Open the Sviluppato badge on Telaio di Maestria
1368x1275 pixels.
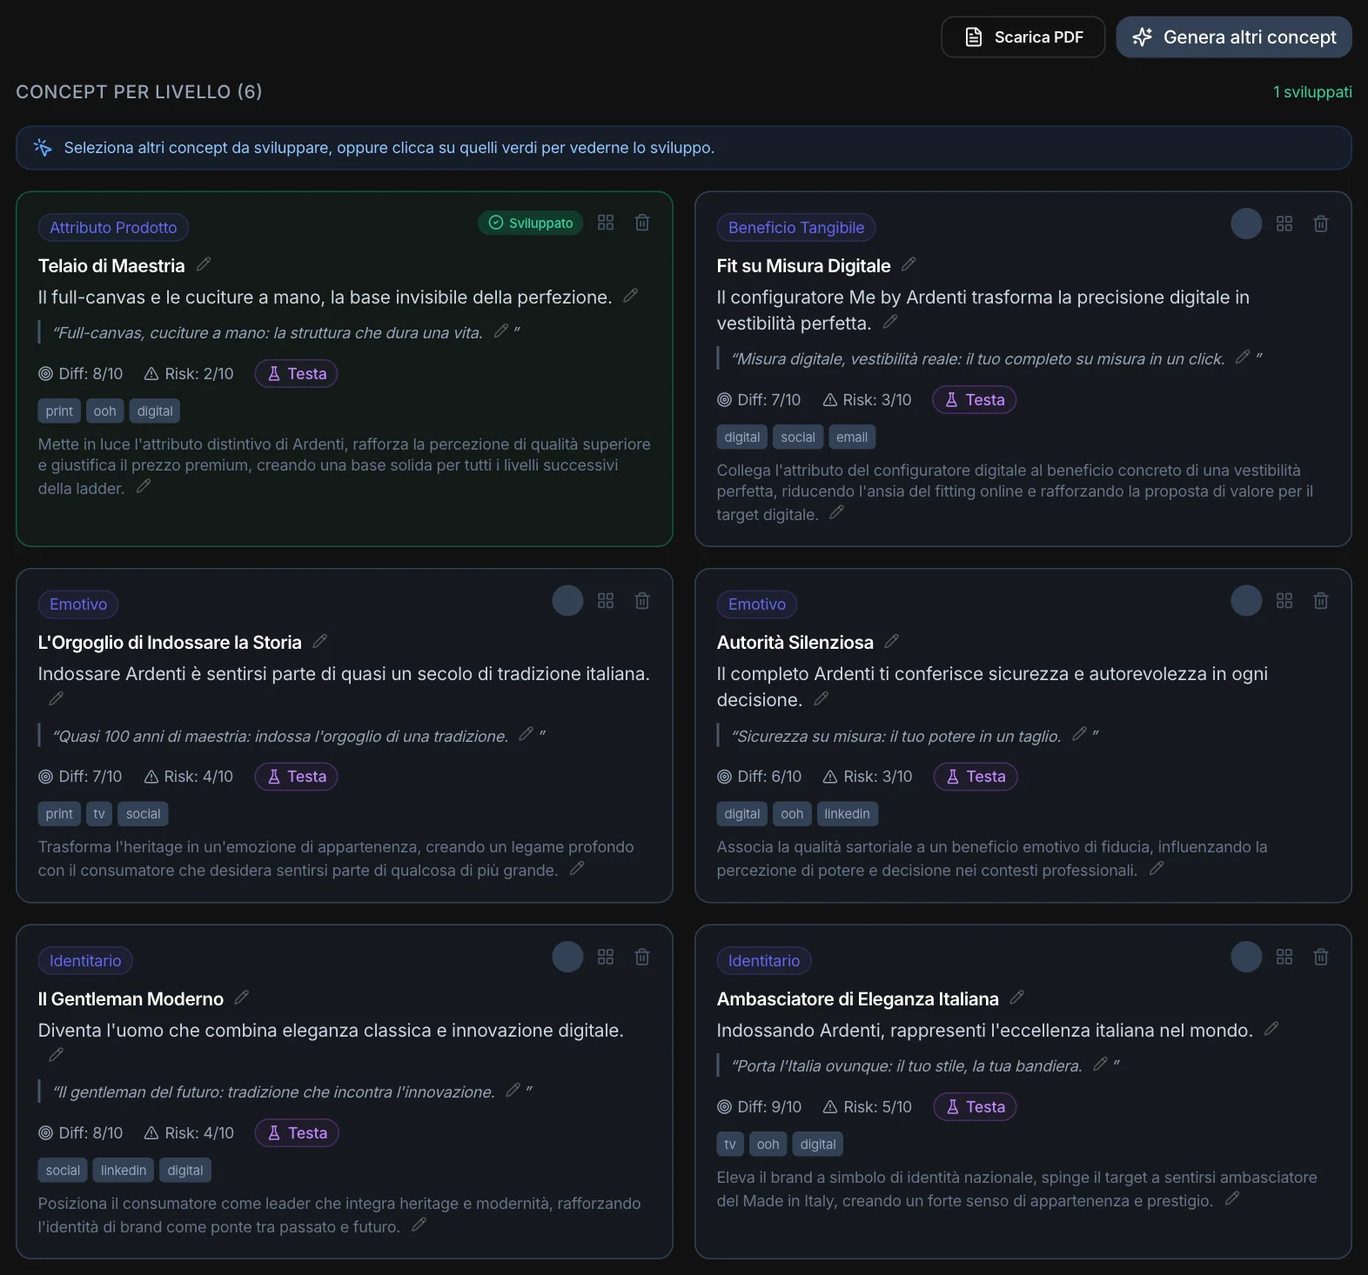click(x=531, y=223)
